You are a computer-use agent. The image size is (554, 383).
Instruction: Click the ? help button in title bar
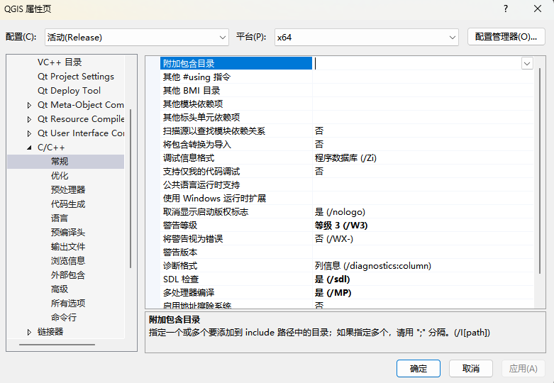pyautogui.click(x=506, y=9)
